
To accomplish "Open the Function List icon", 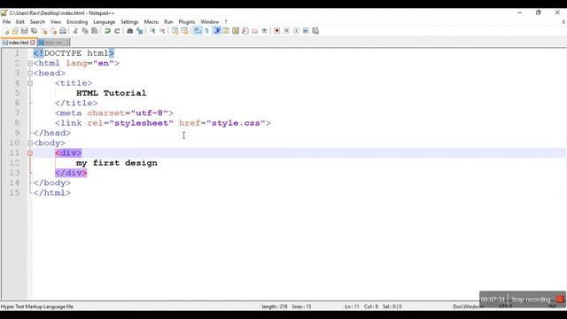I will (x=245, y=31).
